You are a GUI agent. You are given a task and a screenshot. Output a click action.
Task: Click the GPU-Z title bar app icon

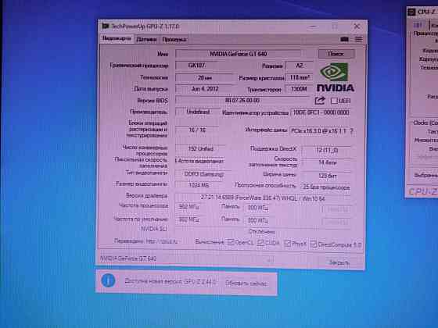(106, 27)
